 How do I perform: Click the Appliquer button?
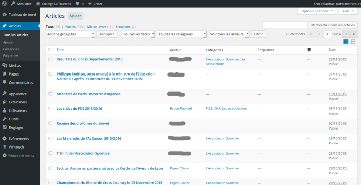(107, 34)
